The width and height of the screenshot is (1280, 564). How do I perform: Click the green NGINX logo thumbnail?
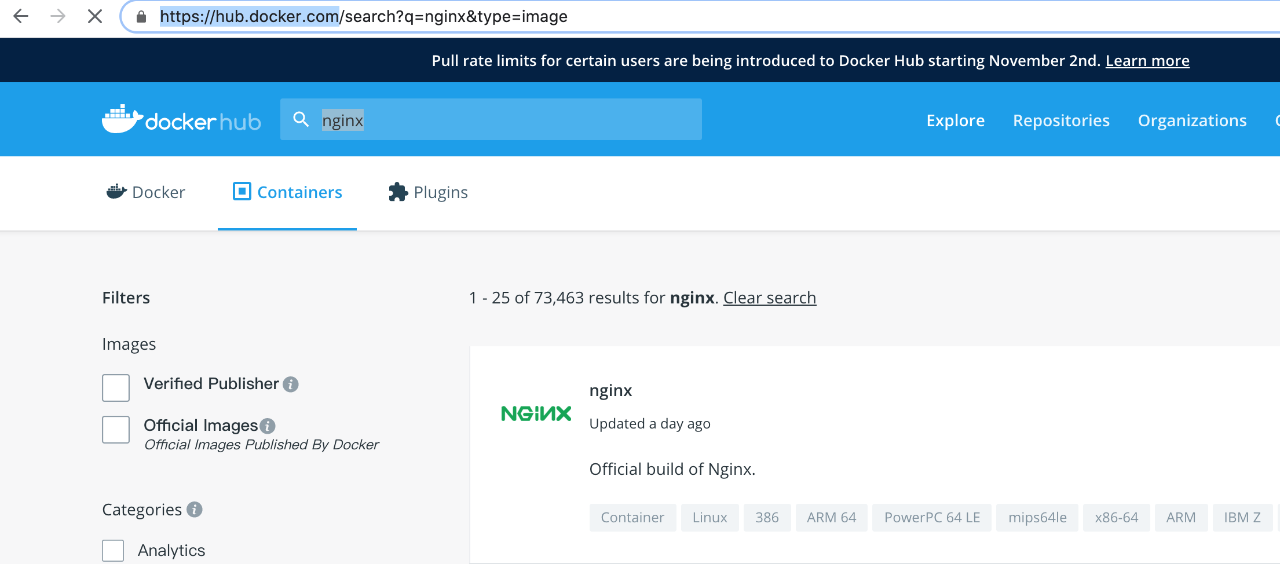point(536,413)
